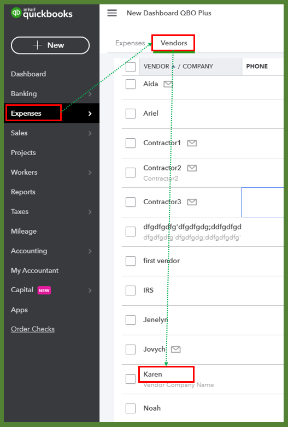Click the email icon beside Jovych
Screen dimensions: 288x427
point(176,349)
